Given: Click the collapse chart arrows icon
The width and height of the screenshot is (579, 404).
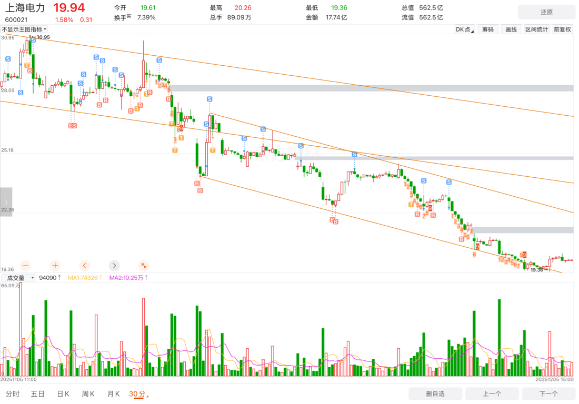Looking at the screenshot, I should (144, 266).
